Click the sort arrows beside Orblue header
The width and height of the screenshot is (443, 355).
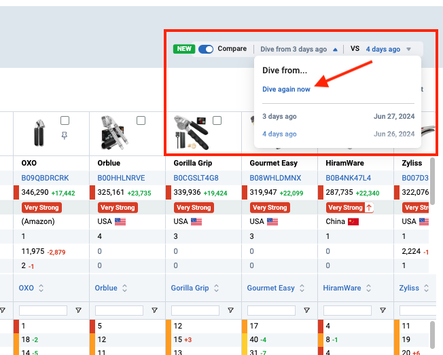pos(124,288)
